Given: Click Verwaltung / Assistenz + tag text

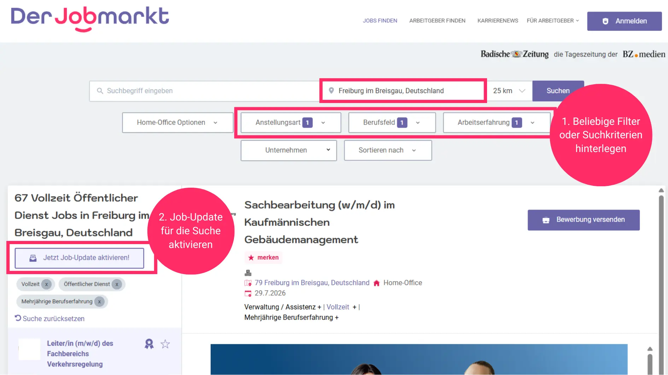Looking at the screenshot, I should pos(283,307).
